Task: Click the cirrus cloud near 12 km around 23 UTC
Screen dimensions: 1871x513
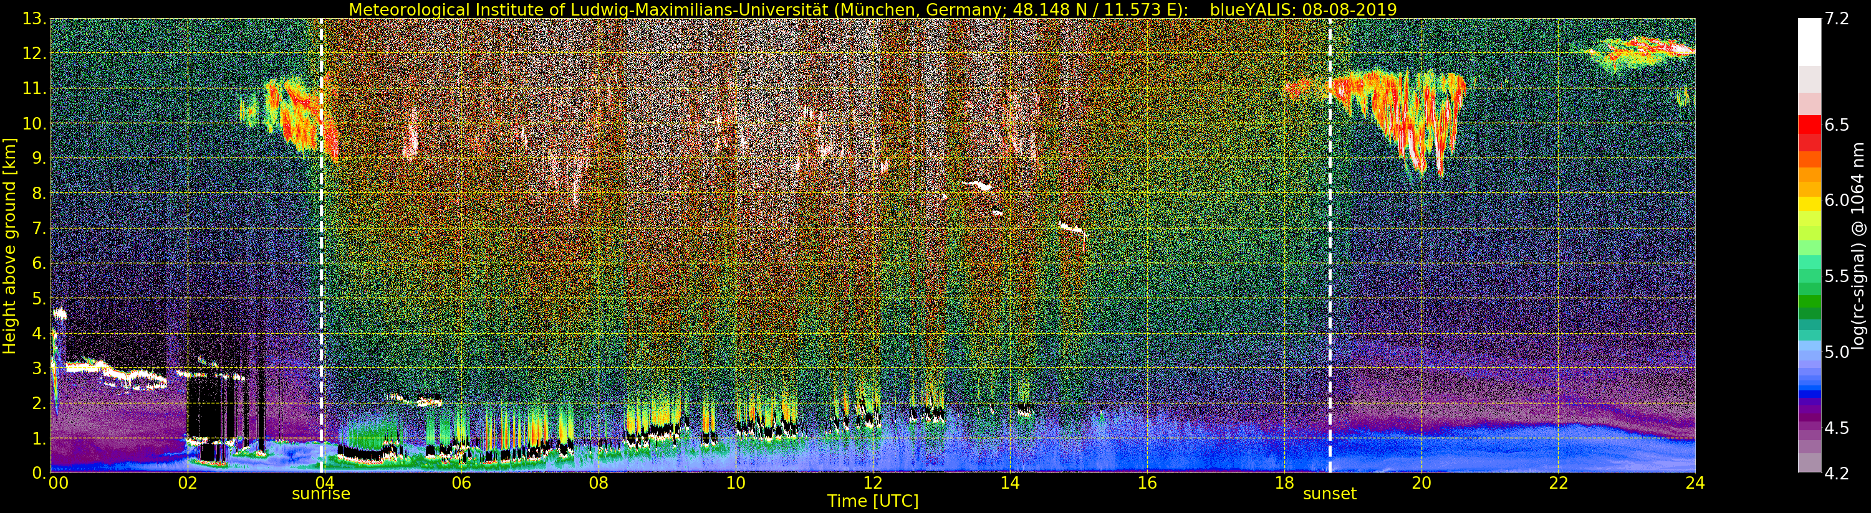Action: (1642, 54)
